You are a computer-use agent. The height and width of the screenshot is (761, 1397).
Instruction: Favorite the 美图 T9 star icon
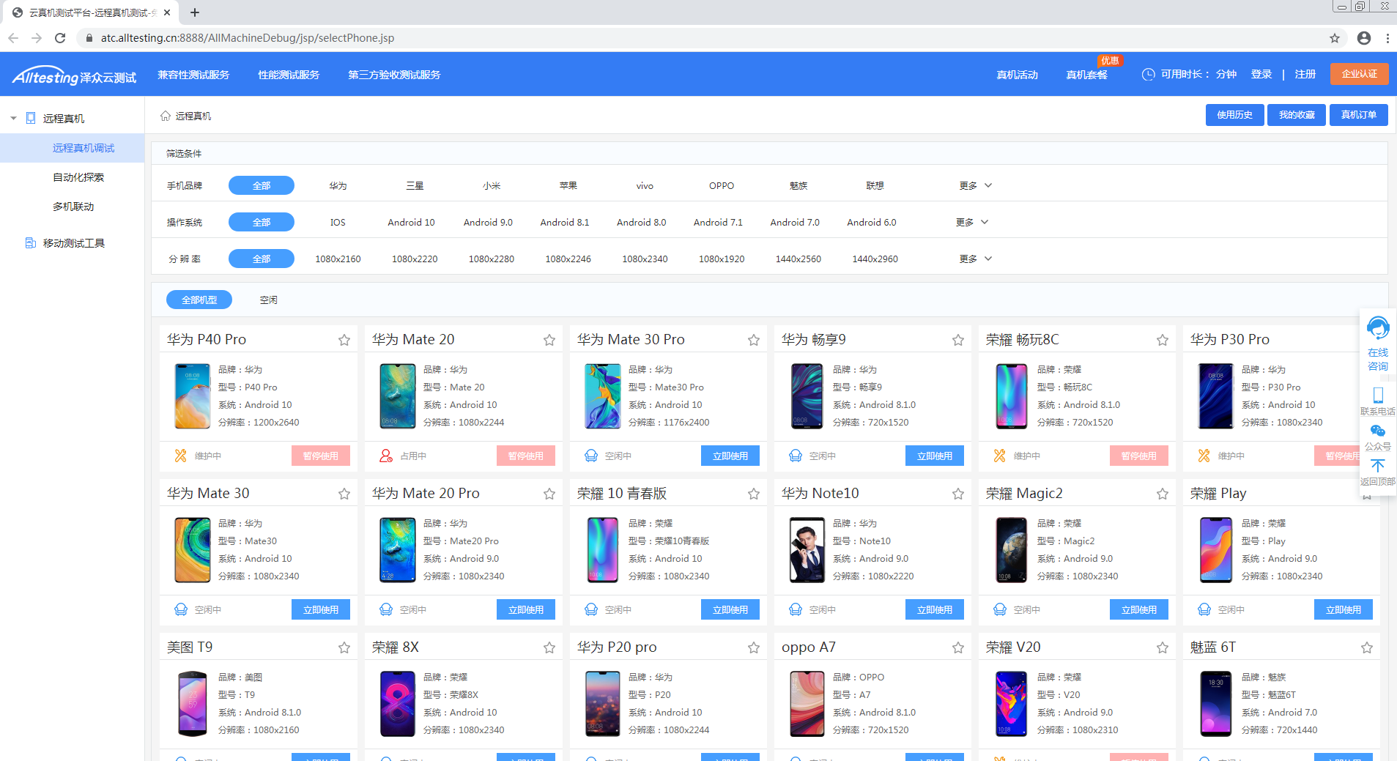[344, 647]
